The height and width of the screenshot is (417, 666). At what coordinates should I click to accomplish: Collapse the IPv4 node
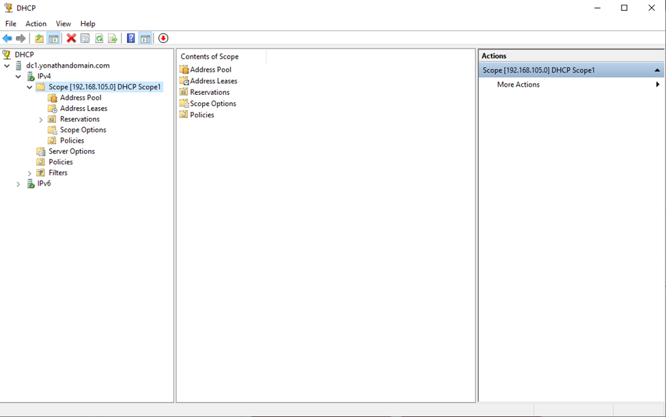[18, 76]
